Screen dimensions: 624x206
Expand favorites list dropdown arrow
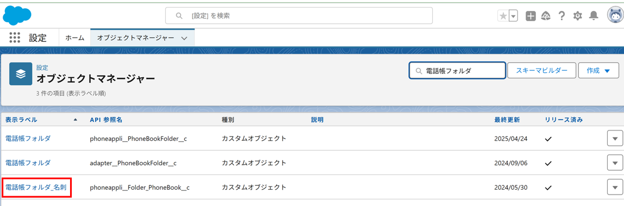click(x=513, y=16)
